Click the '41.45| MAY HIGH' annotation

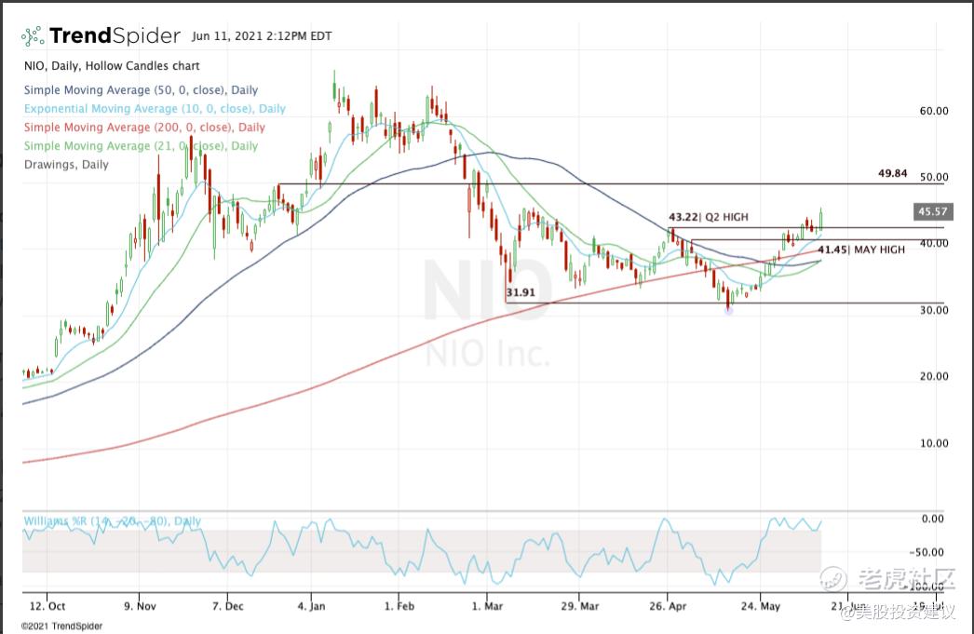[861, 250]
